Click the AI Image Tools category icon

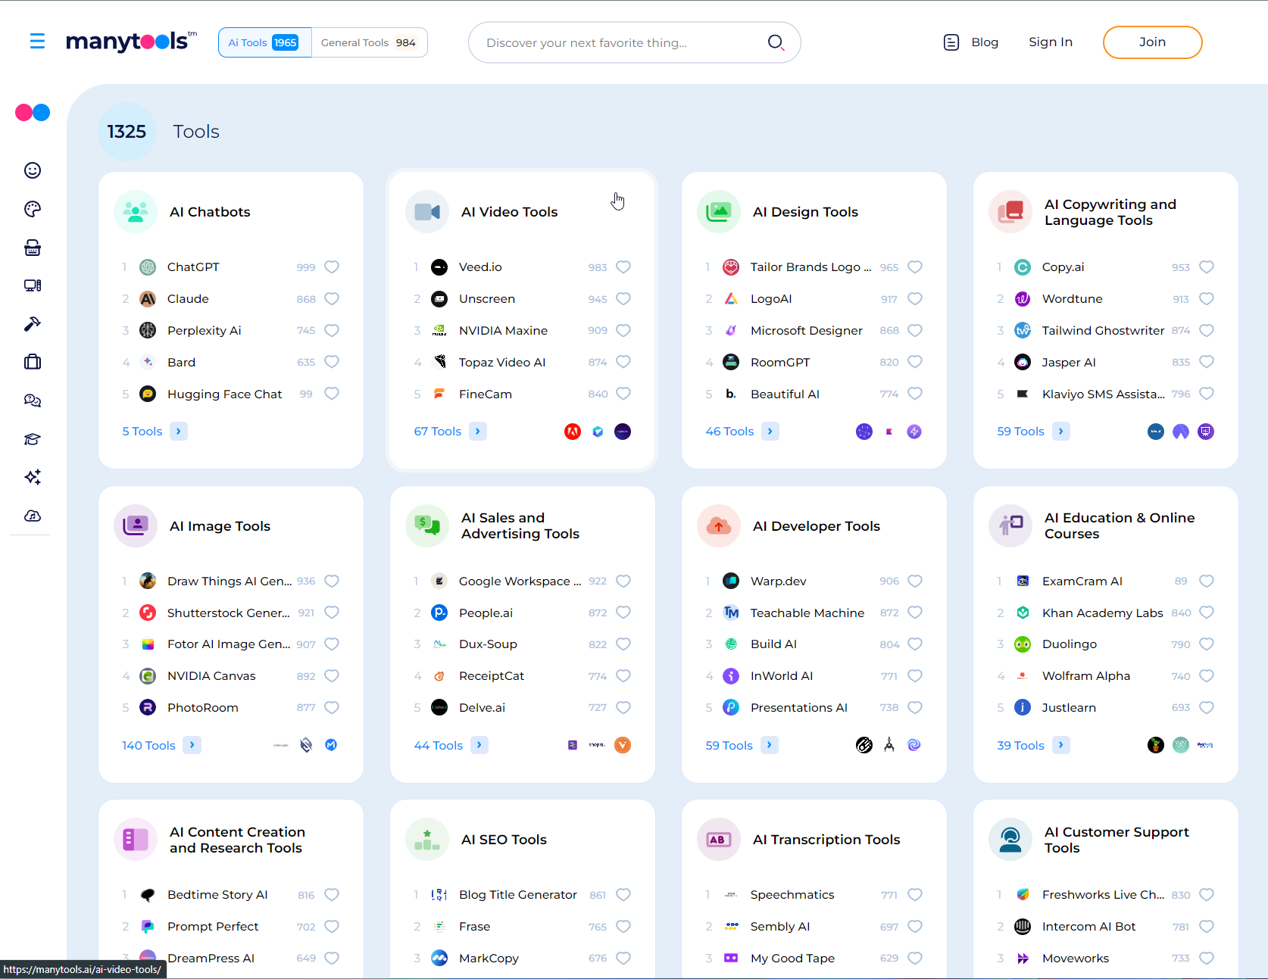(136, 526)
